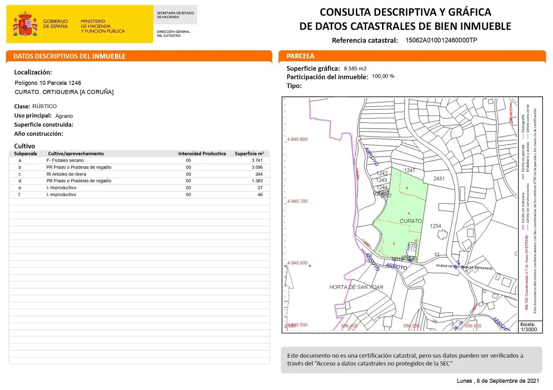The image size is (553, 390).
Task: Select the CURATO. ORTIGUEIRA [A CORUÑA] line
Action: (64, 92)
